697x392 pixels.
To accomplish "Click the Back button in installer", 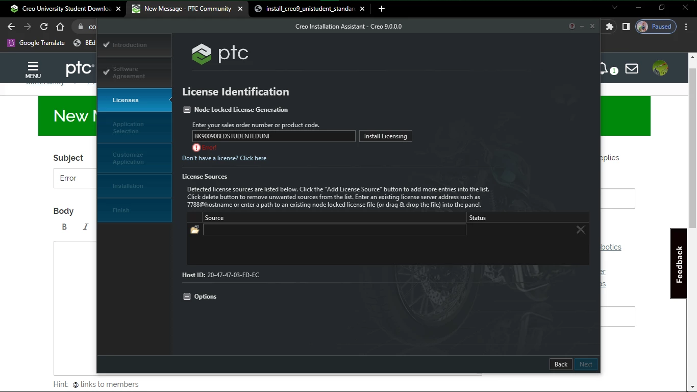I will coord(561,364).
